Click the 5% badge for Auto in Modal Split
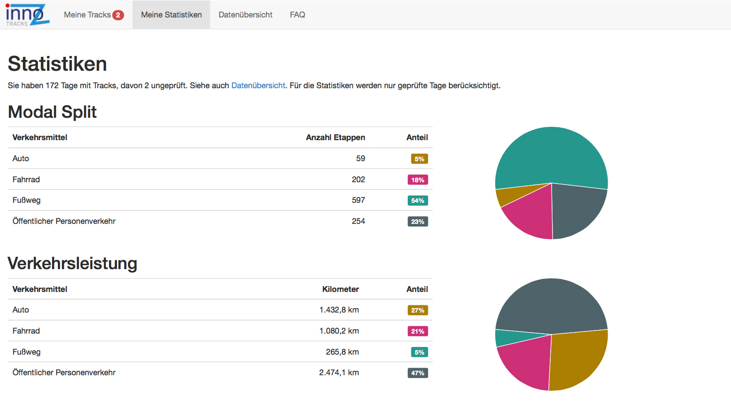This screenshot has width=731, height=403. click(x=419, y=159)
